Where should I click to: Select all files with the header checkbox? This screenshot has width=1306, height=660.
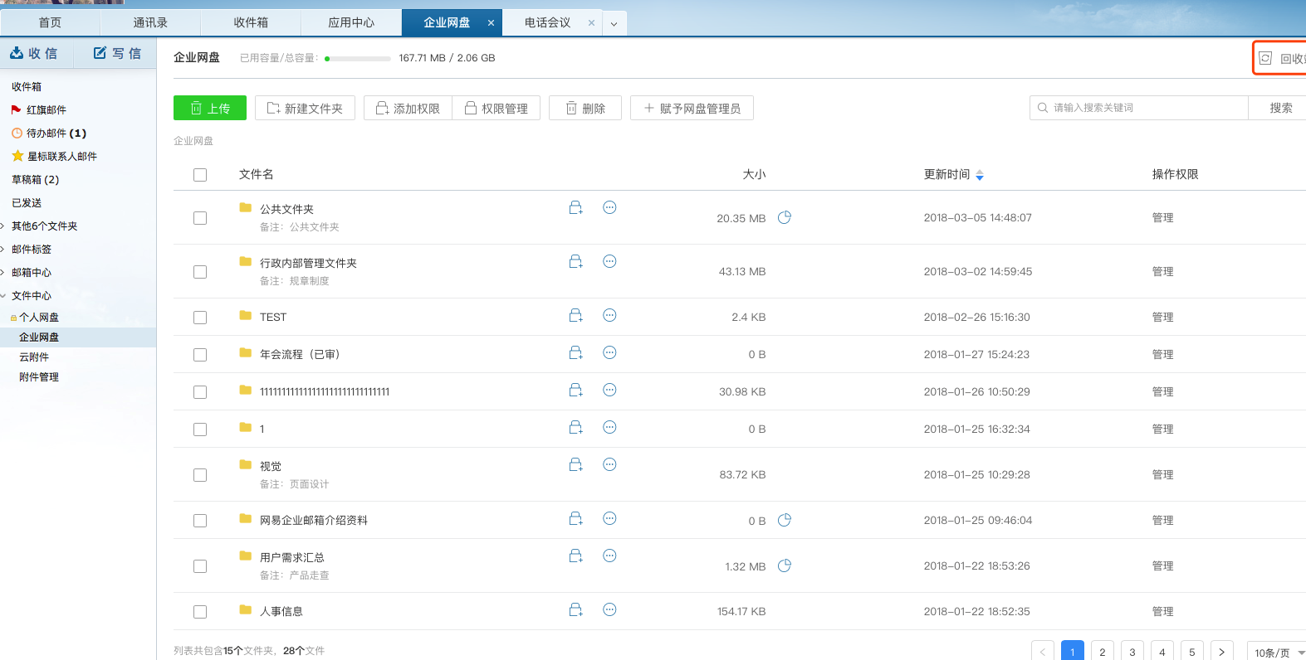coord(200,175)
